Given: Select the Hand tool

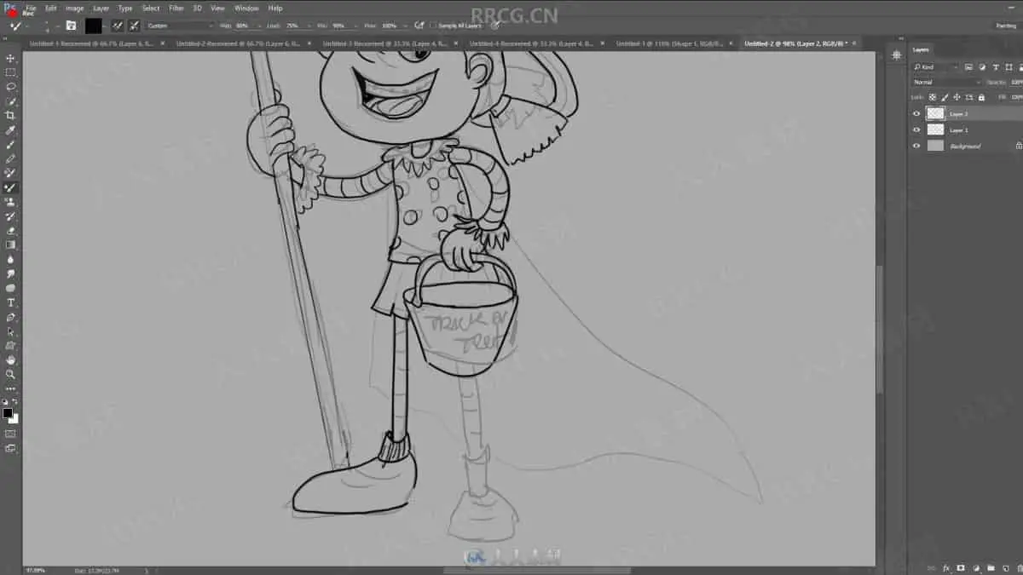Looking at the screenshot, I should coord(10,360).
